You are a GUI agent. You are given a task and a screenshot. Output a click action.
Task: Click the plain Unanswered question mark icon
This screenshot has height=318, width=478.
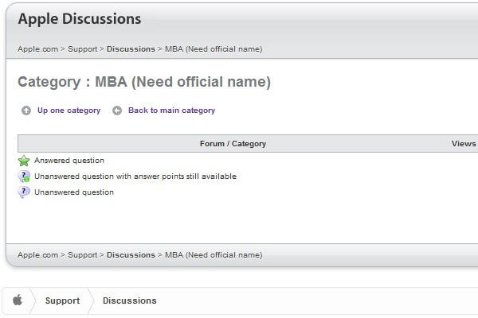coord(24,192)
